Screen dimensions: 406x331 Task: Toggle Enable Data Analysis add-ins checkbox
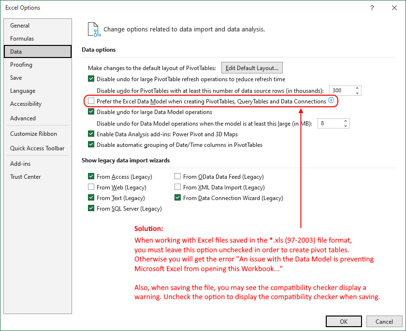click(x=91, y=134)
